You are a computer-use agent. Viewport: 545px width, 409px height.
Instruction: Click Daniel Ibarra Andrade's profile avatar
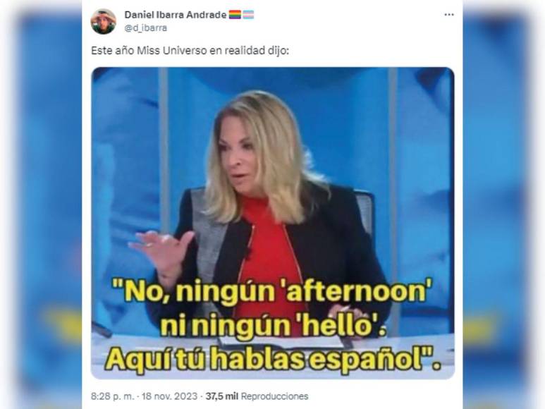103,21
